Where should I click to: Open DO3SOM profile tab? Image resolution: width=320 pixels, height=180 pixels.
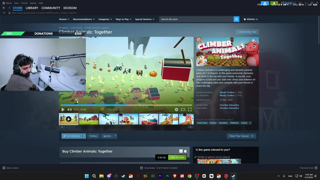(x=70, y=8)
